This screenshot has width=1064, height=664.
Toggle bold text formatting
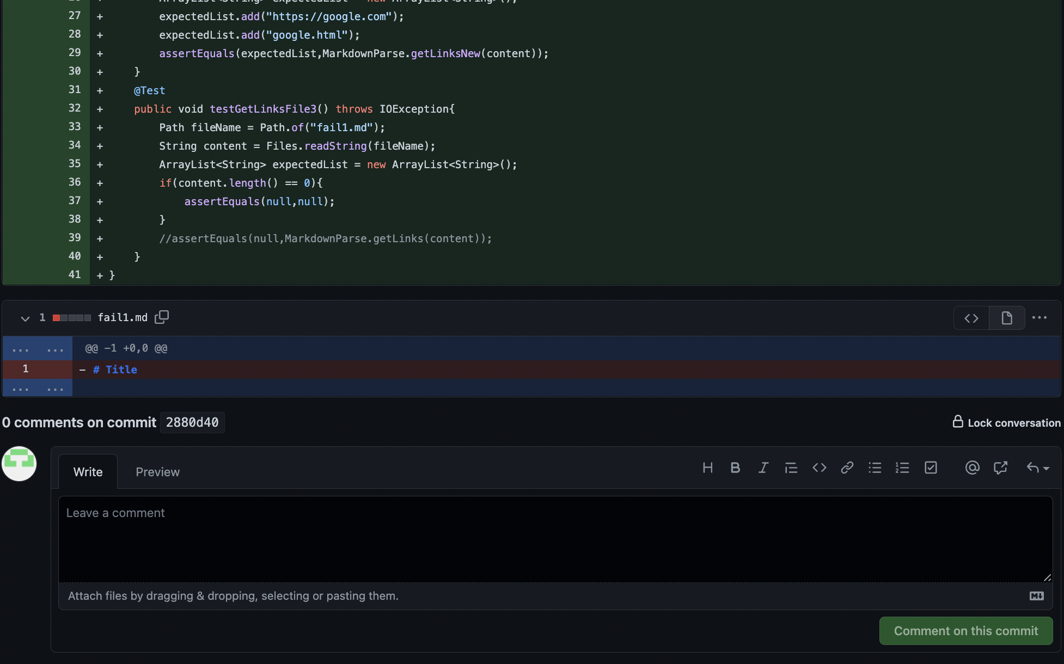coord(735,468)
